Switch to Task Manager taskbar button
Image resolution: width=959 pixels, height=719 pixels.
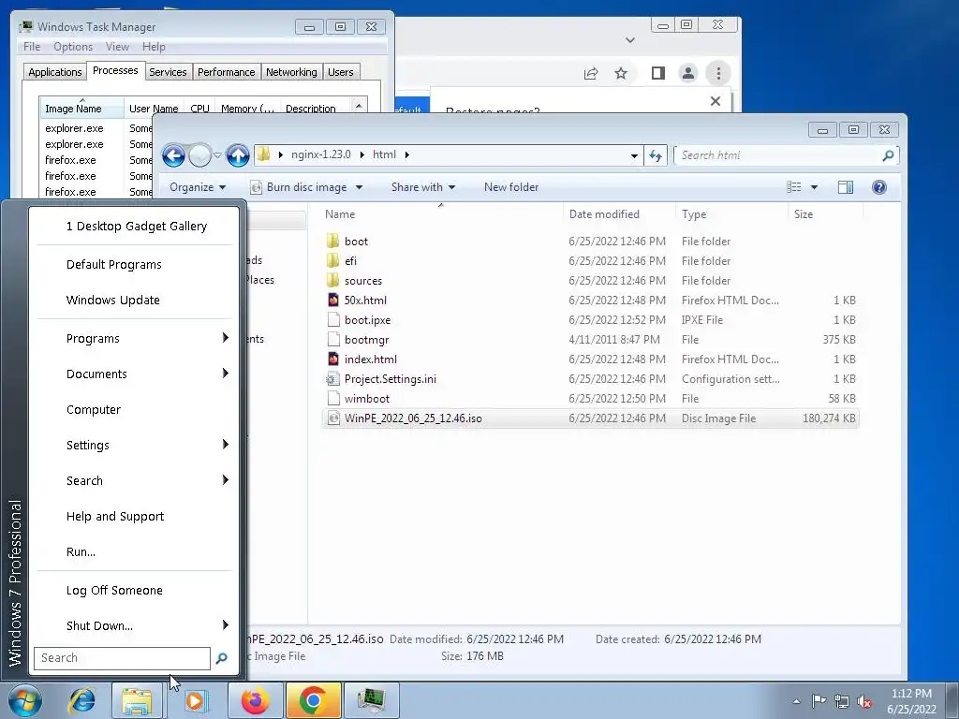pyautogui.click(x=371, y=700)
